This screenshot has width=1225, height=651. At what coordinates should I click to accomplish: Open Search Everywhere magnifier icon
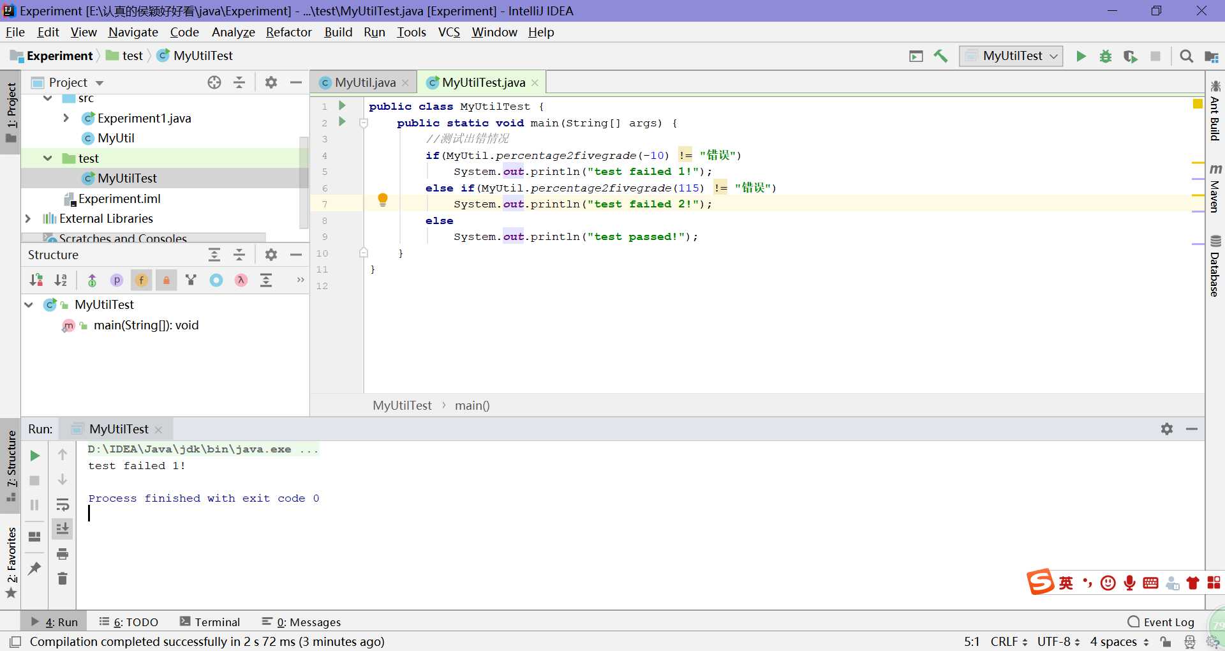(x=1186, y=56)
